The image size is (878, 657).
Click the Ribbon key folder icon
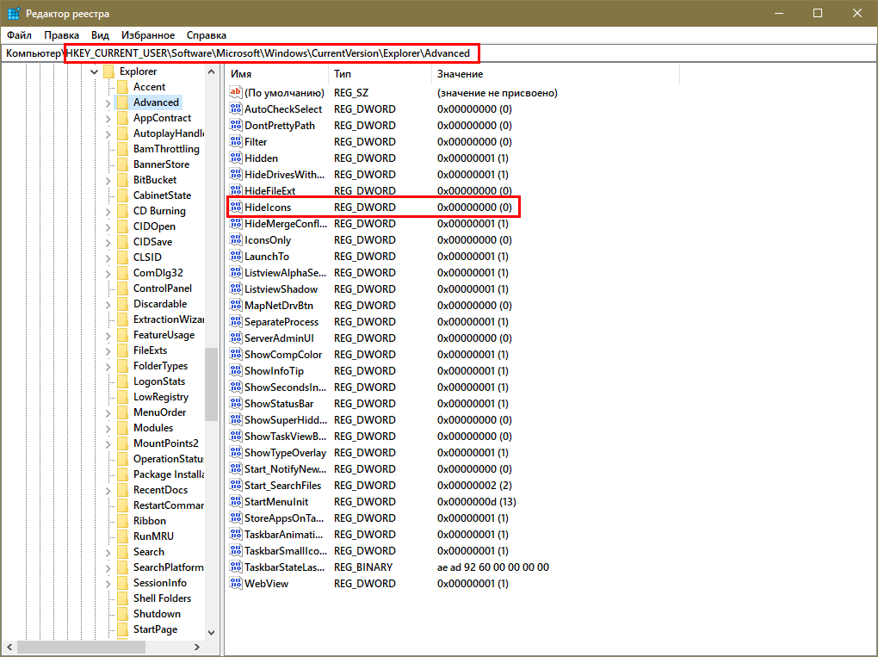pyautogui.click(x=122, y=521)
